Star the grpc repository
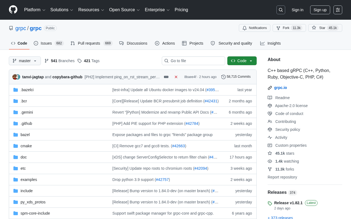The width and height of the screenshot is (351, 219). coord(325,28)
